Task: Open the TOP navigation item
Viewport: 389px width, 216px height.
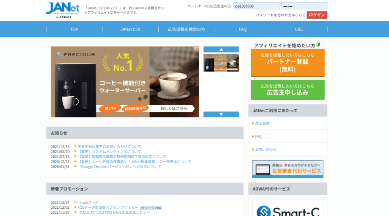Action: pos(74,29)
